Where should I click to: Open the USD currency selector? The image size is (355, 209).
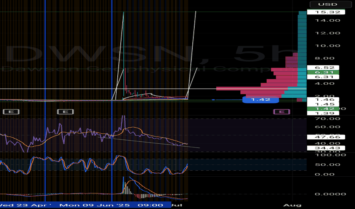pyautogui.click(x=330, y=4)
